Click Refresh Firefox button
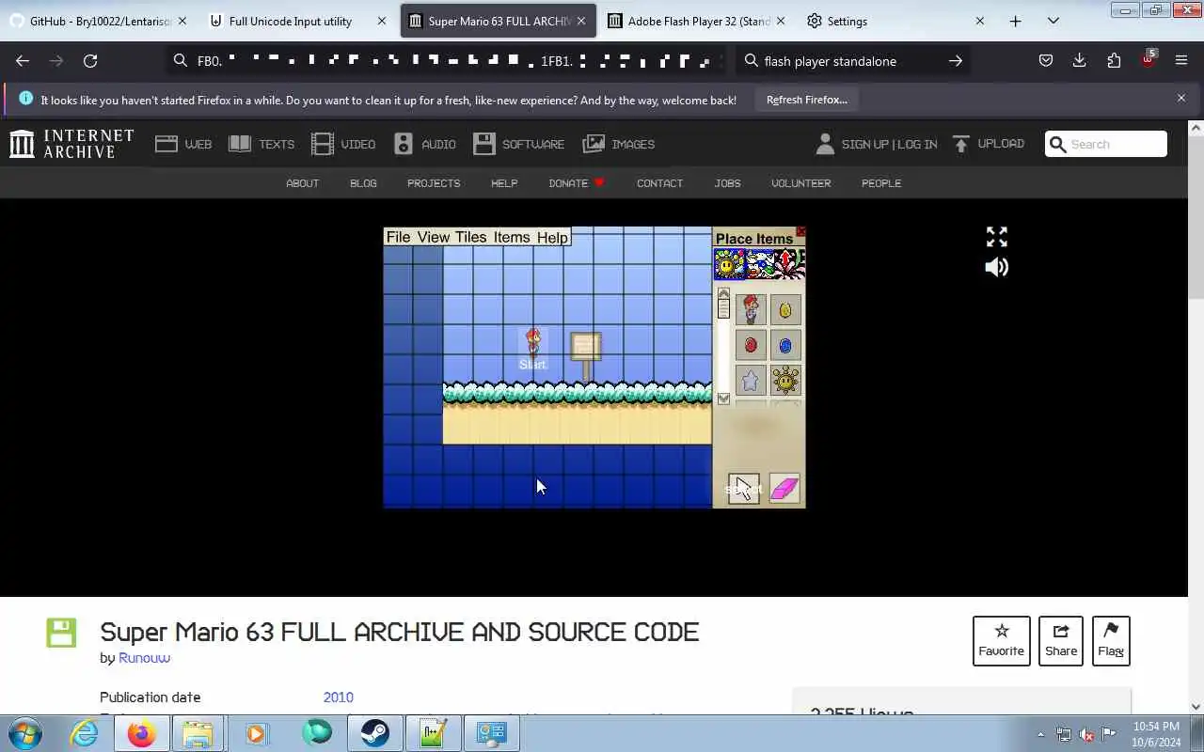The width and height of the screenshot is (1204, 752). 806,100
